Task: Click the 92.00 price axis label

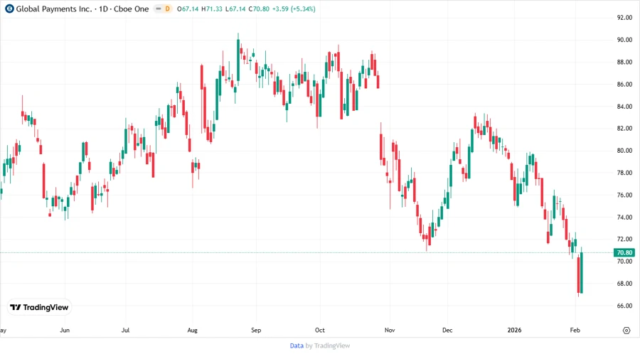Action: (624, 18)
